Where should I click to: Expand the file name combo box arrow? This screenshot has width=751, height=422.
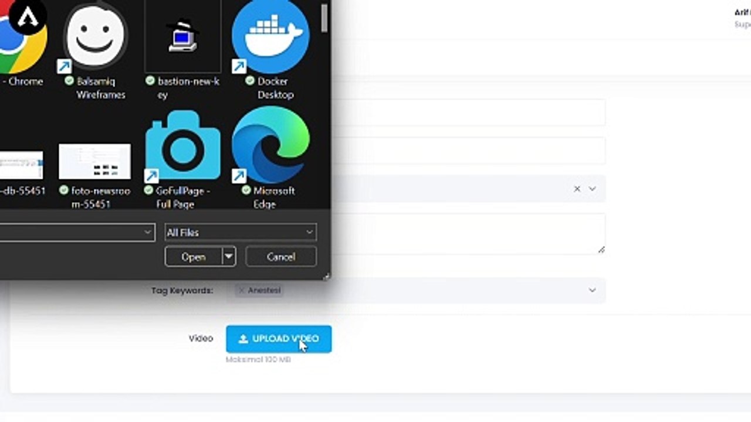coord(147,233)
